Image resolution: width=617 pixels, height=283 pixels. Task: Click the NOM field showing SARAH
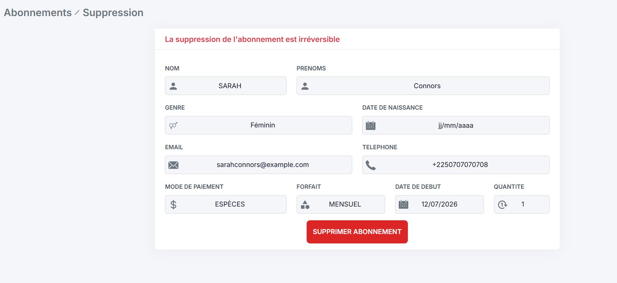(226, 86)
